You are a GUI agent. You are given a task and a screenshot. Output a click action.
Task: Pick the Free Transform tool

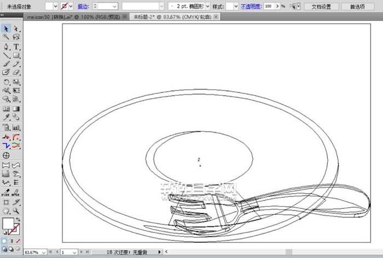pyautogui.click(x=16, y=91)
